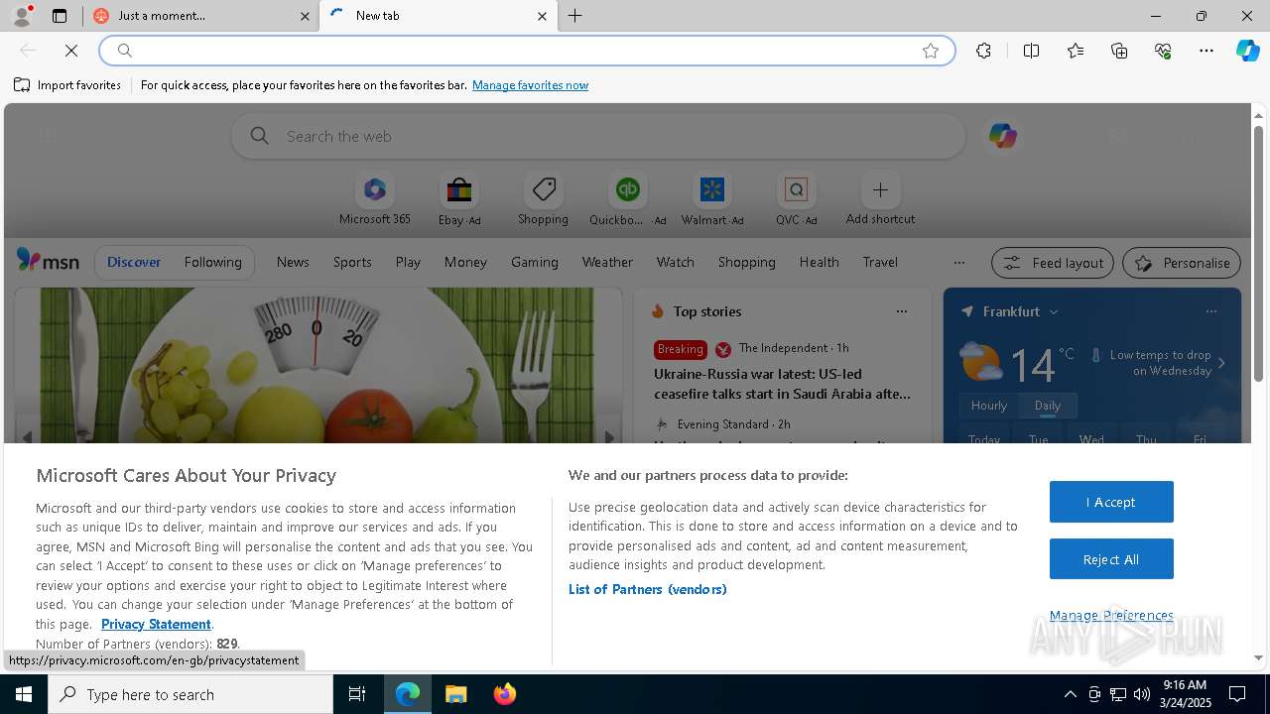Open Task View on the taskbar
This screenshot has width=1270, height=714.
click(357, 694)
